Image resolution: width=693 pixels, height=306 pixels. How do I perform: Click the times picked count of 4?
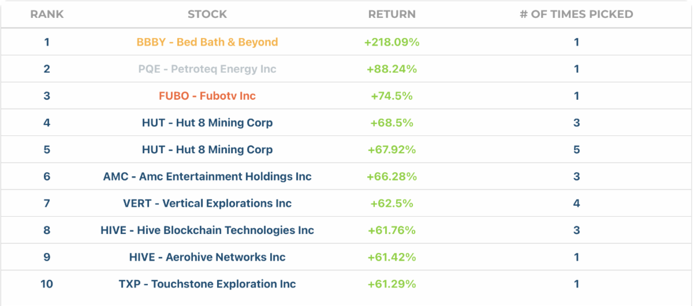[576, 203]
